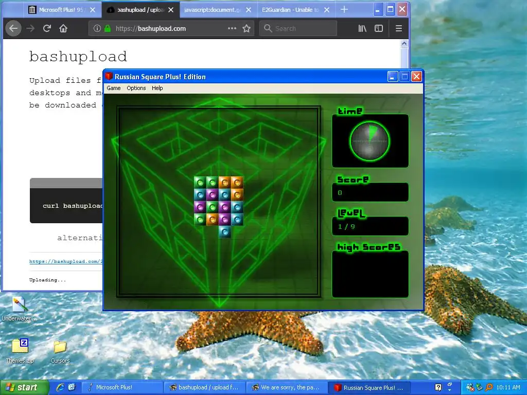This screenshot has width=527, height=395.
Task: Open a new Firefox tab
Action: coord(344,10)
